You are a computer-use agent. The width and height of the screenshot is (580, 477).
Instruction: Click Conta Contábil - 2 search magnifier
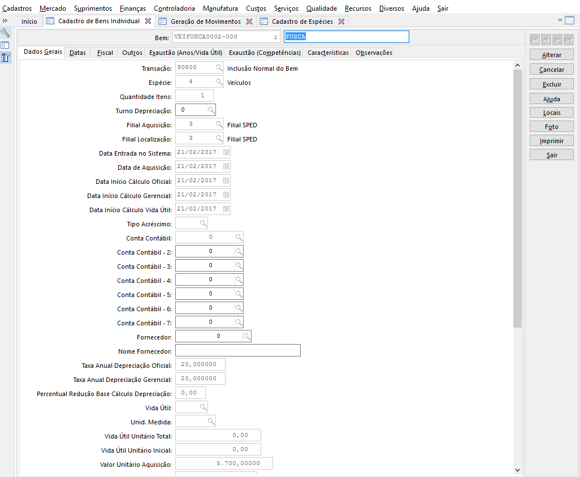(x=239, y=251)
